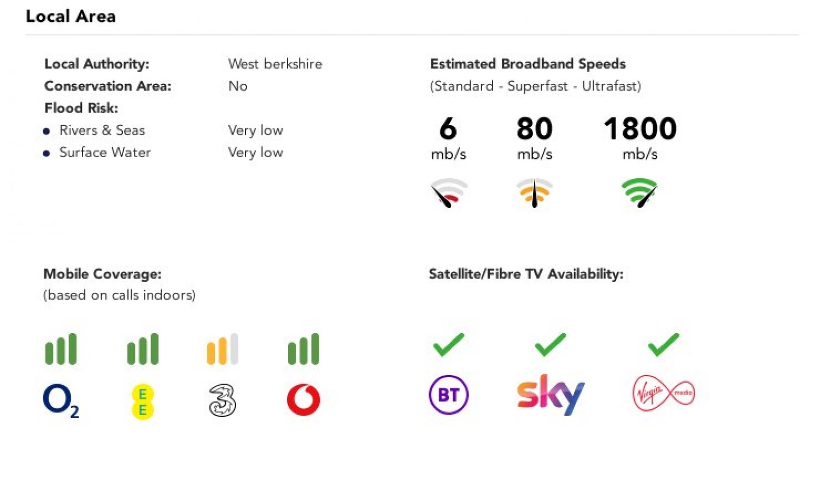Click the orange superfast broadband gauge
Screen dimensions: 820x501
pyautogui.click(x=535, y=193)
